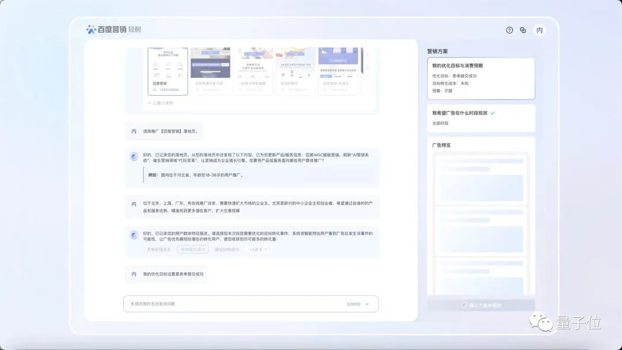Click the assistant avatar beside 已记录您的落地页 message
The image size is (622, 350).
click(x=134, y=156)
